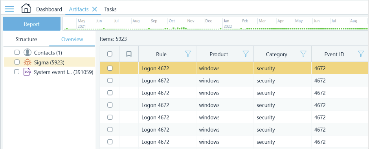Open the Dashboard tab
This screenshot has height=150, width=369.
49,9
